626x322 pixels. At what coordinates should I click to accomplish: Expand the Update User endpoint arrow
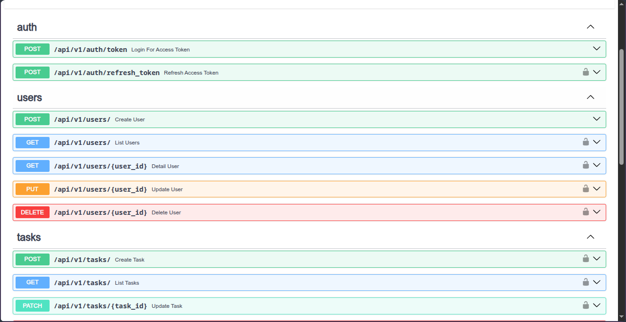(x=597, y=189)
